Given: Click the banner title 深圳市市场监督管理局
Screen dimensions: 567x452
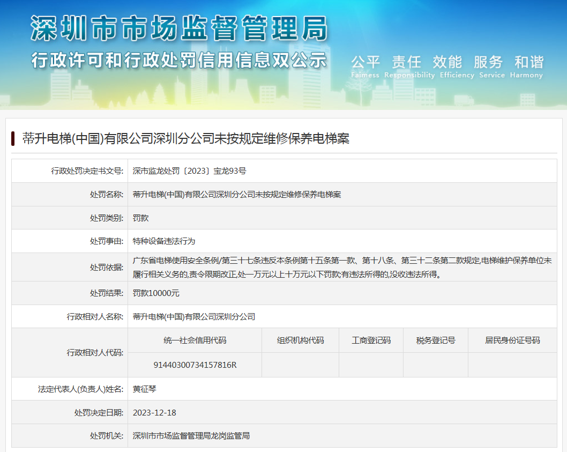Looking at the screenshot, I should [179, 28].
